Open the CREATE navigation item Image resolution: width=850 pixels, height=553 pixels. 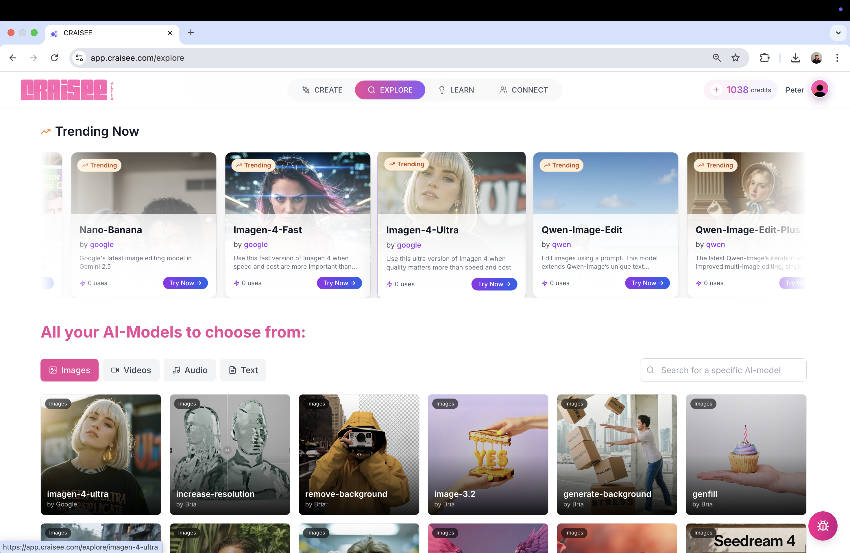pyautogui.click(x=322, y=90)
